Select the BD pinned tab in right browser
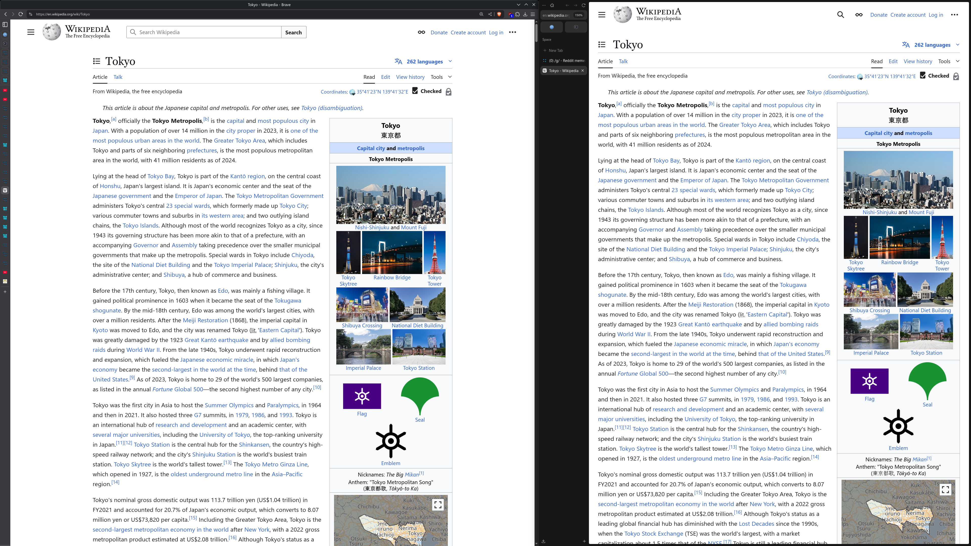The image size is (971, 546). point(576,27)
